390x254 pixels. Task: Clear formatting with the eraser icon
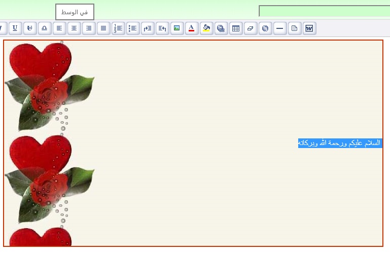(251, 28)
